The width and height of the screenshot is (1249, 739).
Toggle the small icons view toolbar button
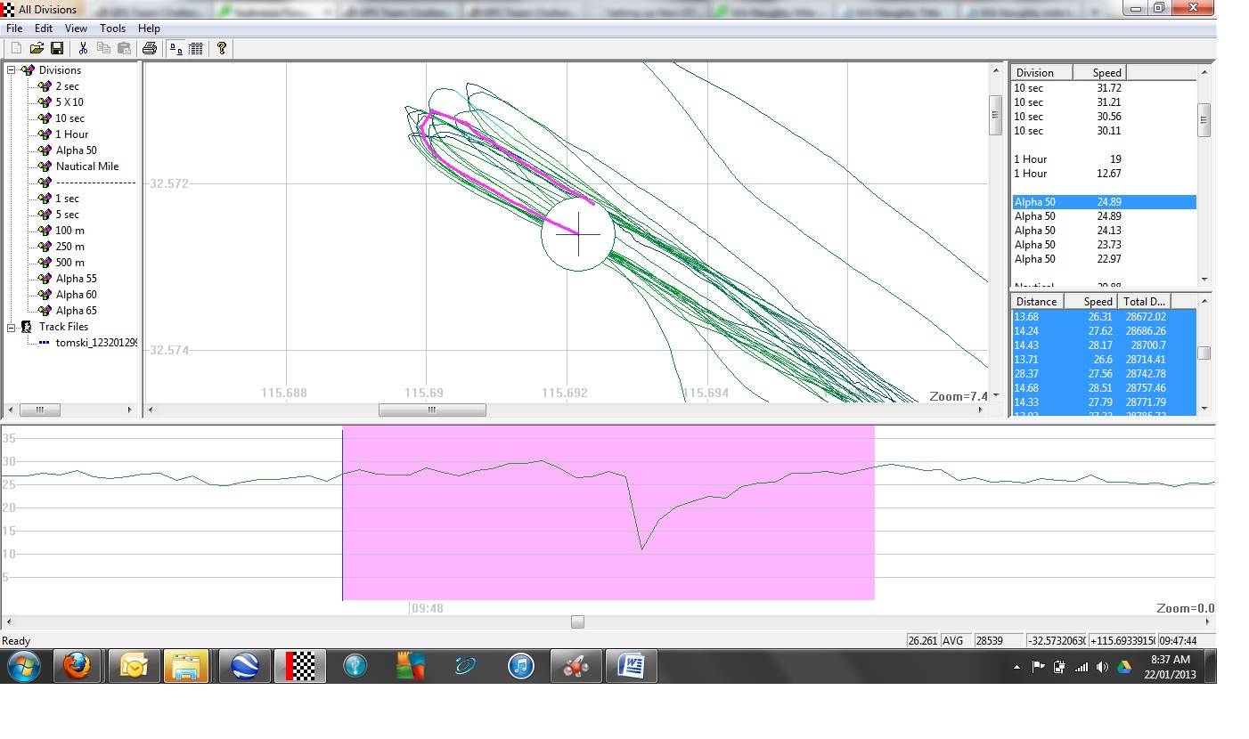coord(176,48)
